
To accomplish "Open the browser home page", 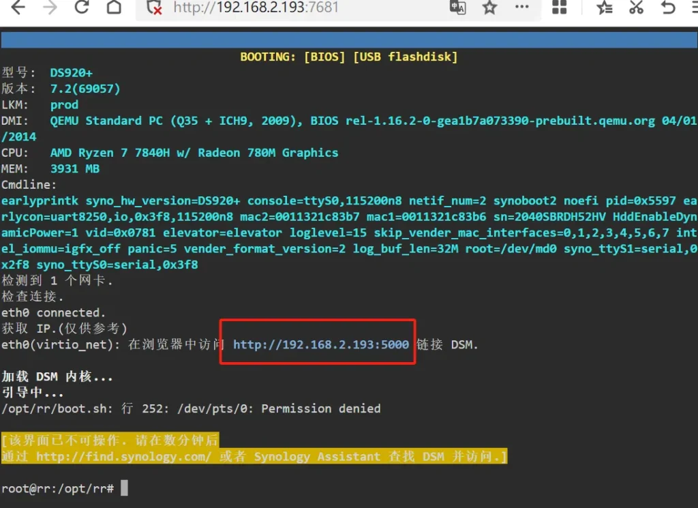I will [x=114, y=8].
